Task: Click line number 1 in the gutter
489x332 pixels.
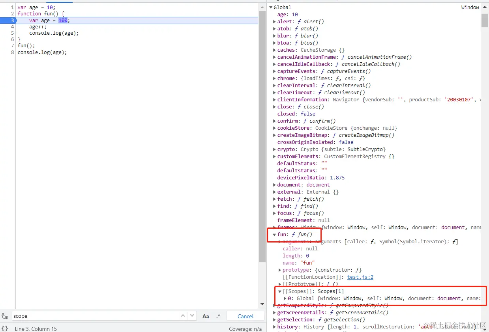Action: (13, 7)
